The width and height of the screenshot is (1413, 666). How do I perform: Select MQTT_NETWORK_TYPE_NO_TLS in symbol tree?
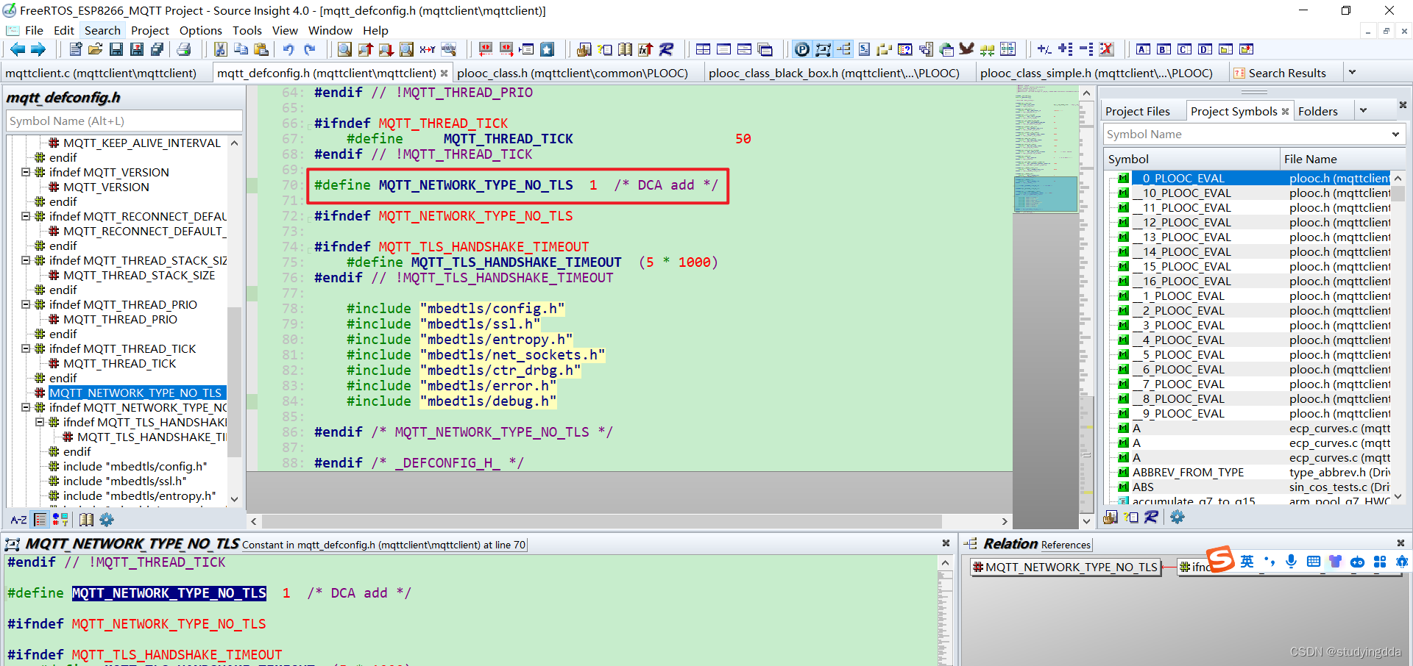[x=135, y=393]
